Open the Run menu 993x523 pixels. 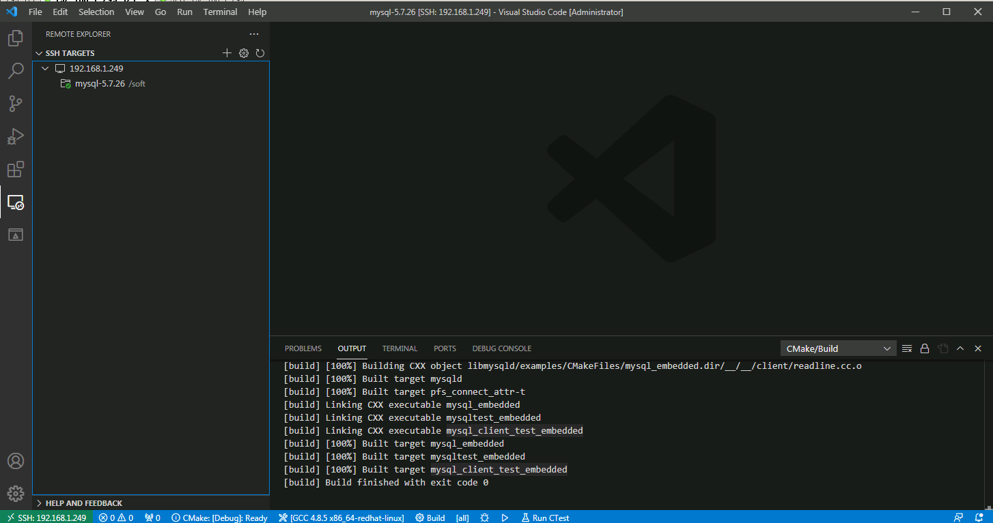(184, 12)
